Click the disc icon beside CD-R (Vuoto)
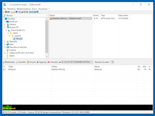The image size is (155, 116). (3, 112)
